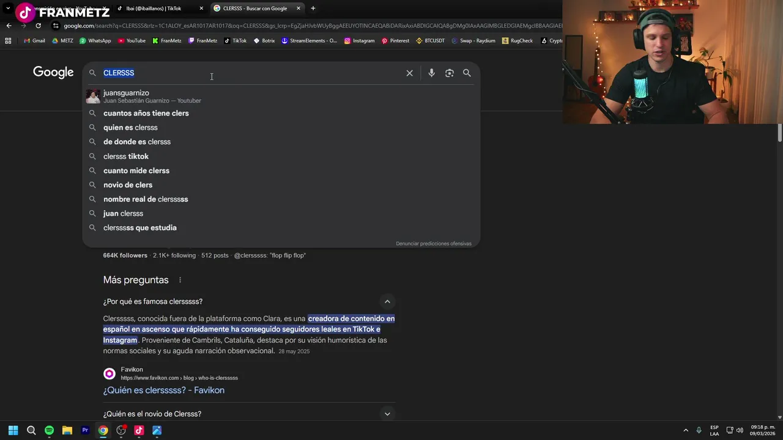Click the juansguarnizo avatar thumbnail
This screenshot has height=440, width=783.
pyautogui.click(x=93, y=97)
